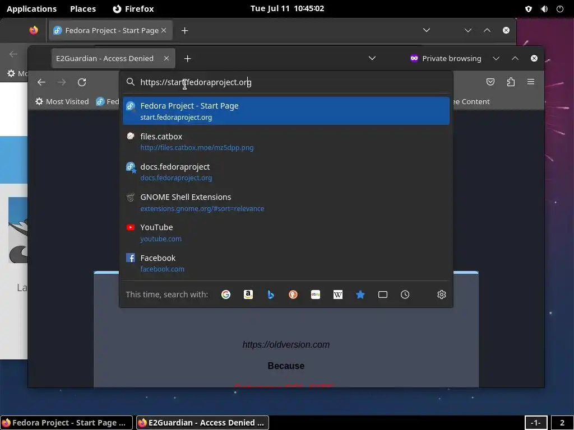
Task: Open a new tab in the Fedora Start Page window
Action: coord(185,31)
